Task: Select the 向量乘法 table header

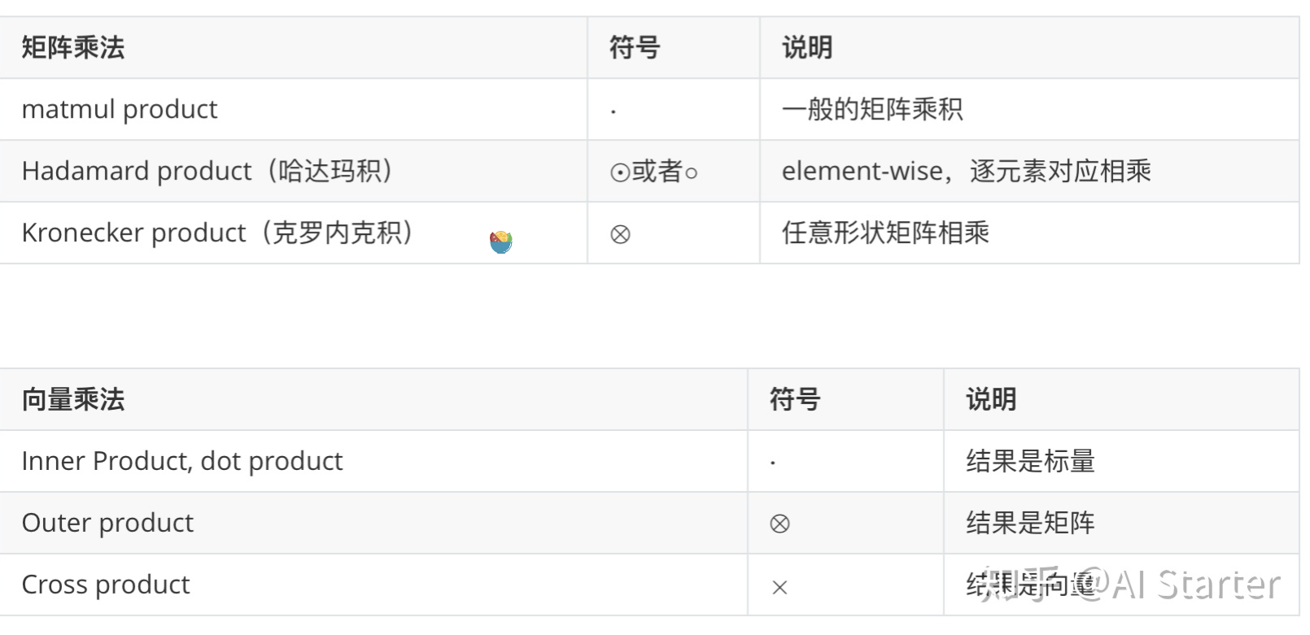Action: point(73,399)
